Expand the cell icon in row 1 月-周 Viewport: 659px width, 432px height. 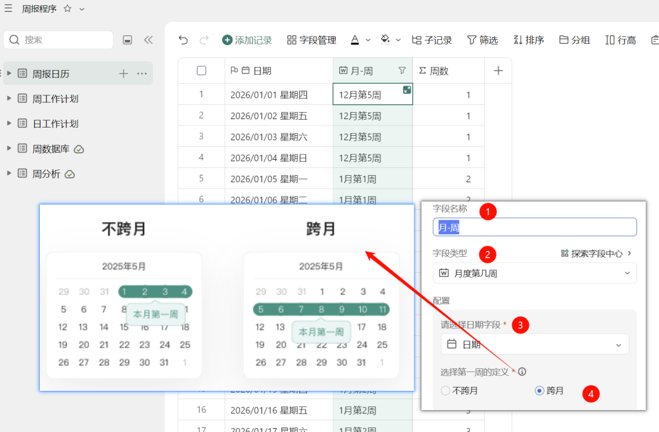(407, 89)
